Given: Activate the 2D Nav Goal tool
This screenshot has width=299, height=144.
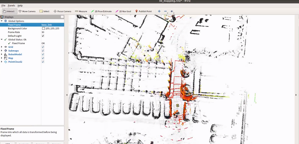Looking at the screenshot, I should click(x=123, y=12).
